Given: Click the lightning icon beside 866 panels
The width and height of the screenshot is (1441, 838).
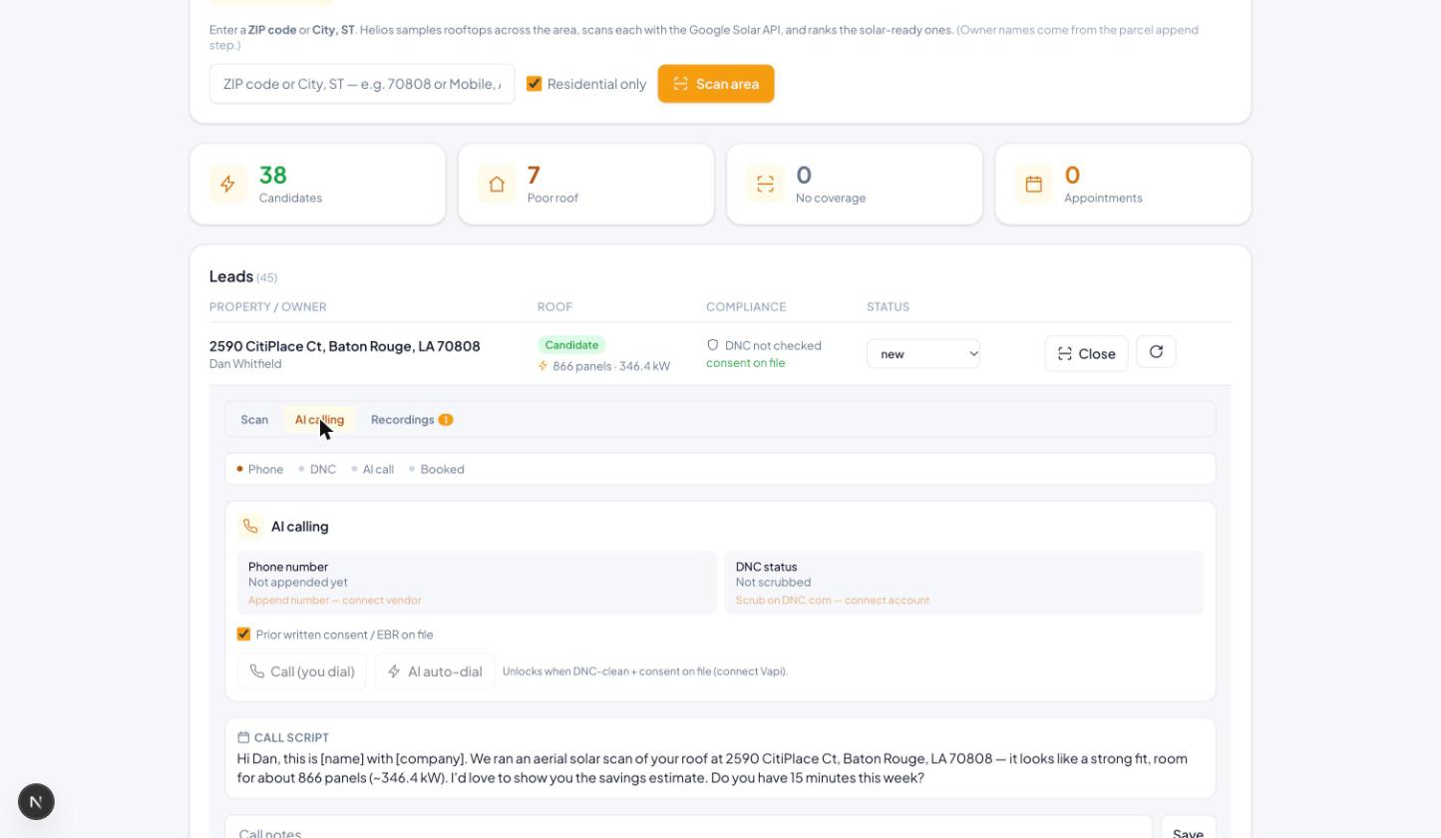Looking at the screenshot, I should 543,366.
